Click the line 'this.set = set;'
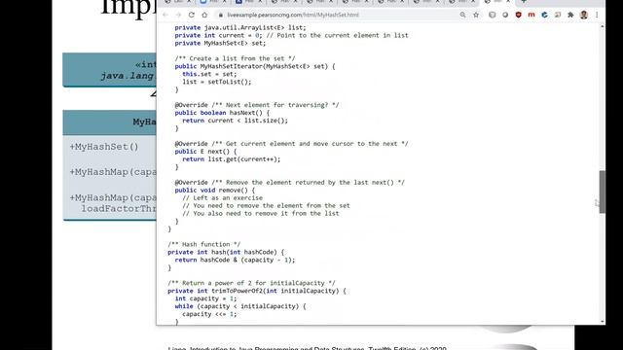Viewport: 623px width, 350px height. [209, 74]
